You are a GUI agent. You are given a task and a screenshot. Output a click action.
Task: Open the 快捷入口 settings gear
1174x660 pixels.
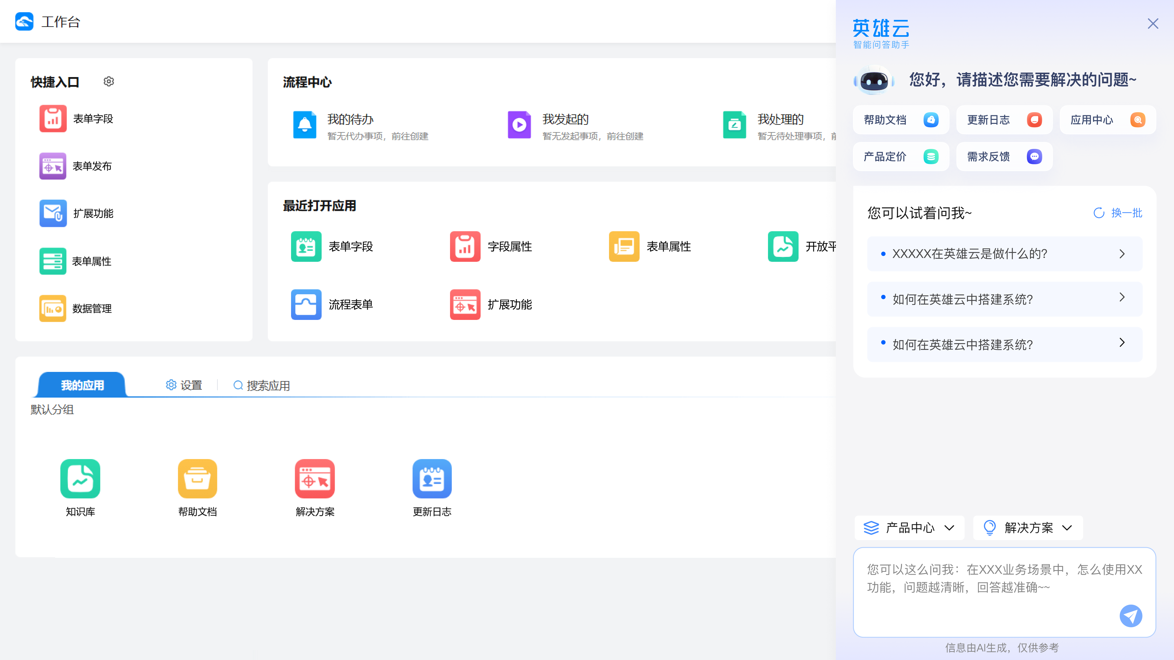click(x=109, y=82)
